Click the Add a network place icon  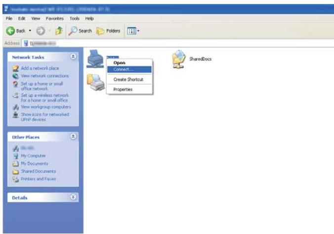tap(15, 68)
